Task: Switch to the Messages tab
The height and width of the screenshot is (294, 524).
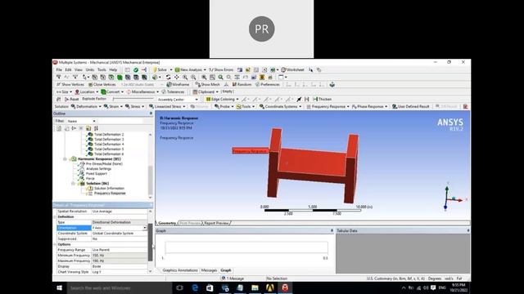Action: click(209, 270)
